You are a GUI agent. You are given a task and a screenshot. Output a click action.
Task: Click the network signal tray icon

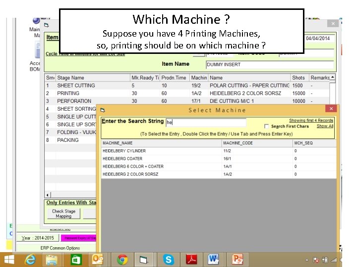[334, 260]
